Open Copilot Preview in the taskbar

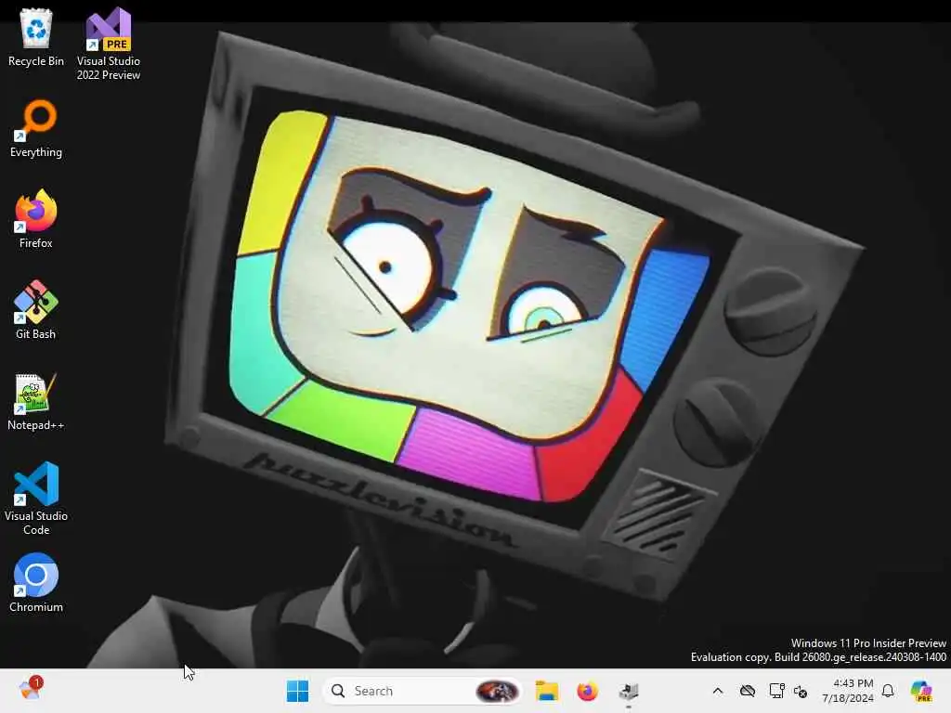pyautogui.click(x=921, y=691)
